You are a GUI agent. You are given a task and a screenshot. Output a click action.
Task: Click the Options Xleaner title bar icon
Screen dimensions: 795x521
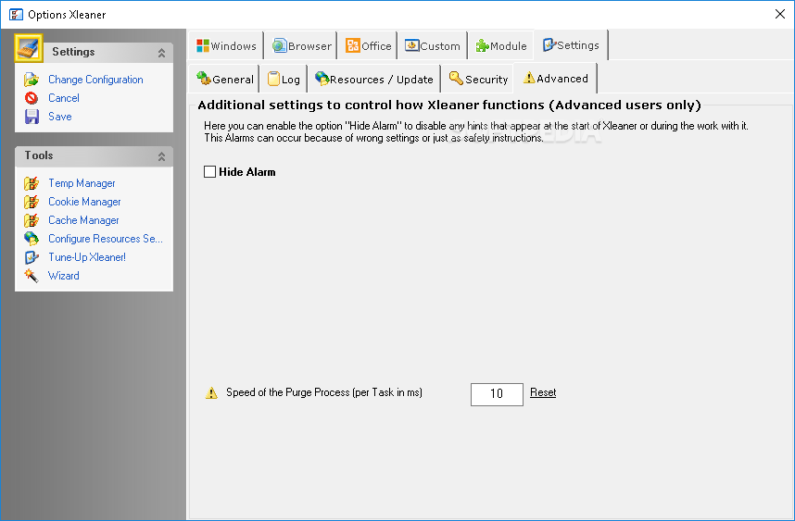[x=17, y=14]
